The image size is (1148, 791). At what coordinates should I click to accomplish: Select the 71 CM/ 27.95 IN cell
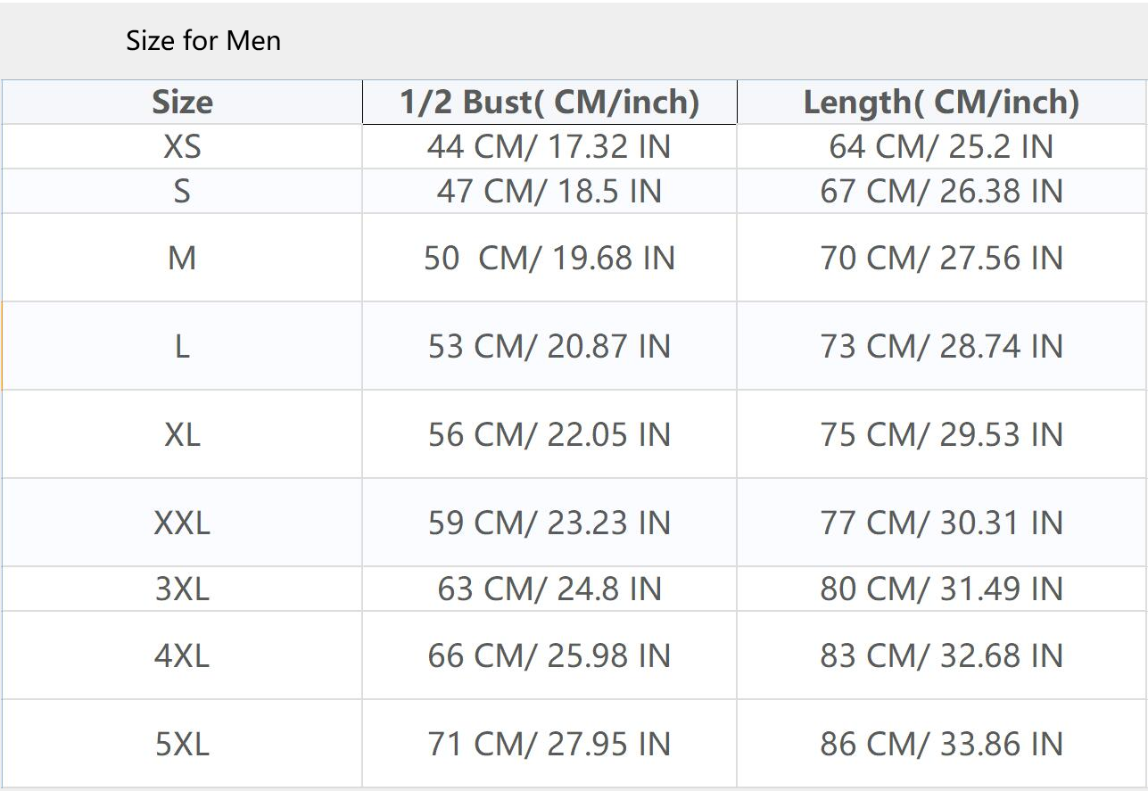(549, 744)
